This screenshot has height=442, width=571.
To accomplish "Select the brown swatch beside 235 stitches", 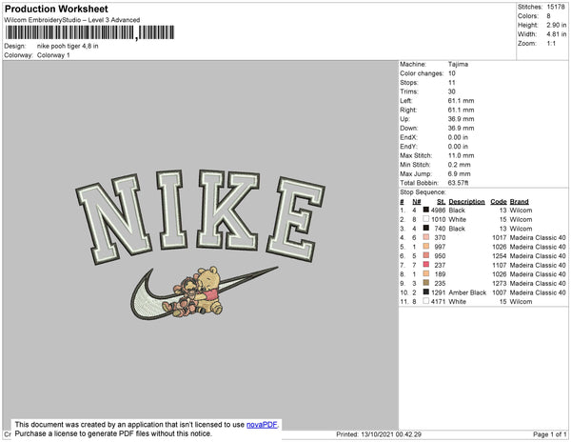I will click(x=425, y=283).
